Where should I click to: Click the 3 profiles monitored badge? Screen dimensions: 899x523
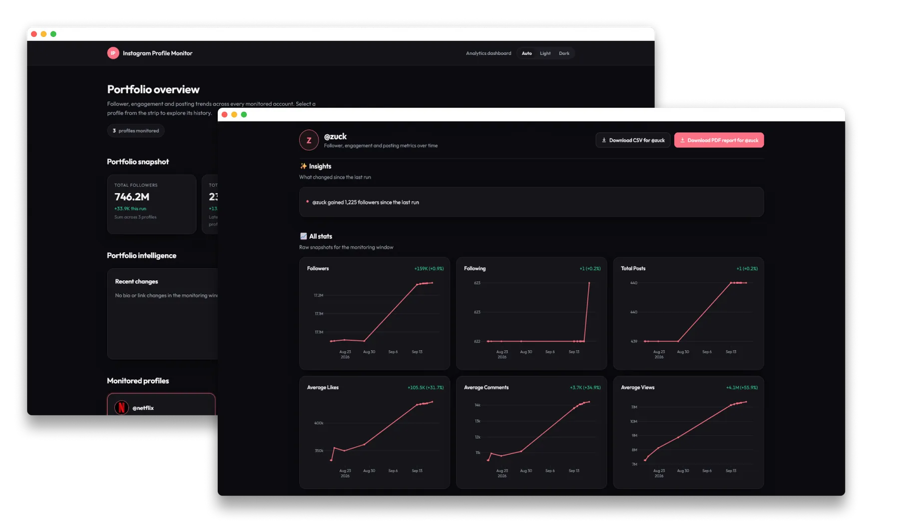point(136,131)
